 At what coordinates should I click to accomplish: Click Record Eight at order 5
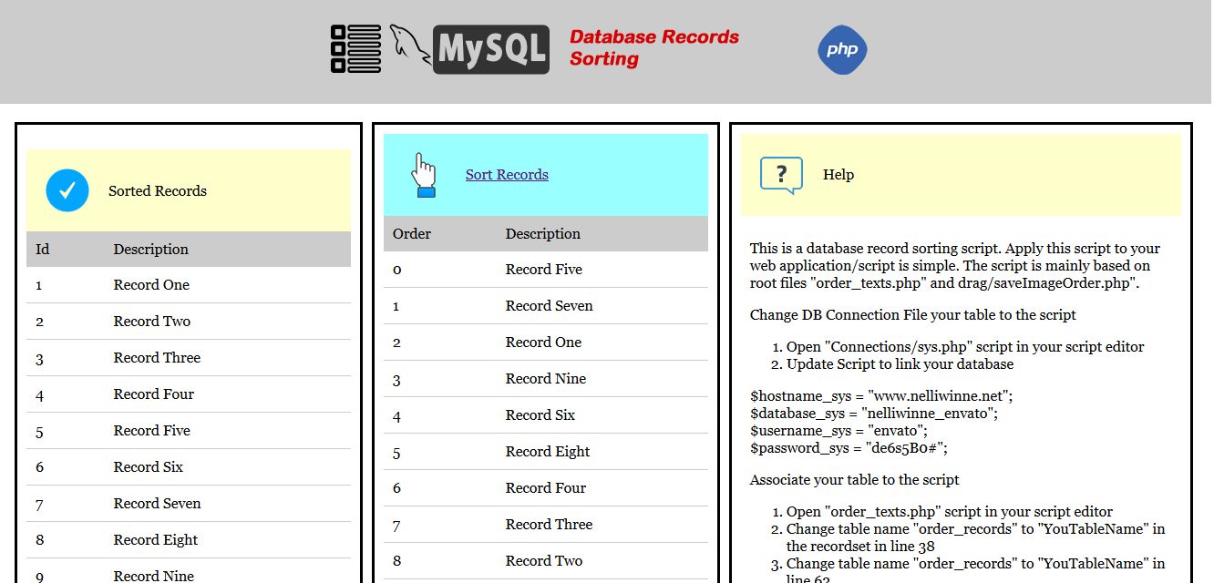coord(548,452)
